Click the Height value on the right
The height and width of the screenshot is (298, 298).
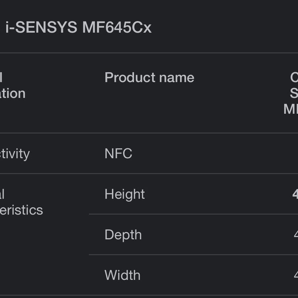click(x=295, y=194)
